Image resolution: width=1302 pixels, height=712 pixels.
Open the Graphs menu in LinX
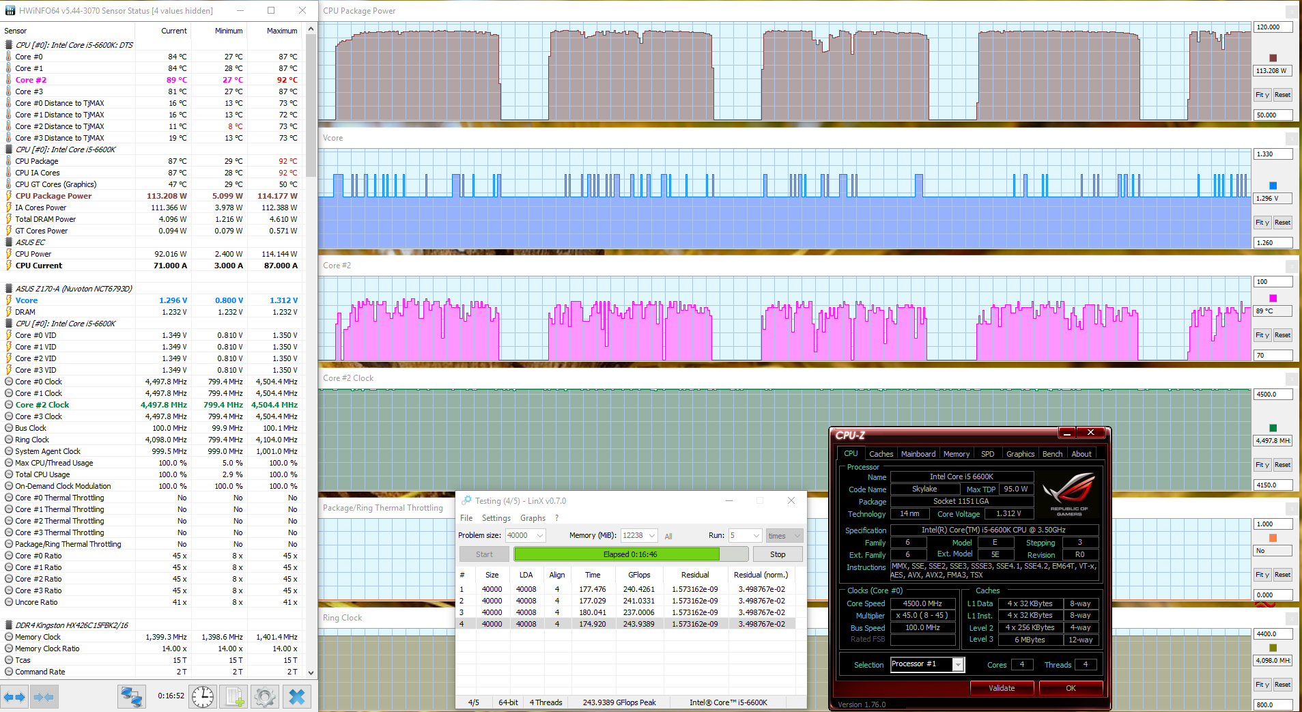(x=533, y=518)
